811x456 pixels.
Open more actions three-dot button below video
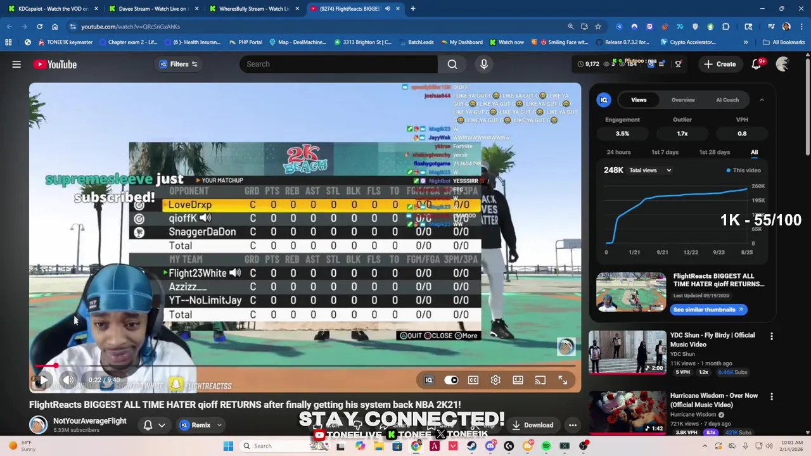(573, 425)
